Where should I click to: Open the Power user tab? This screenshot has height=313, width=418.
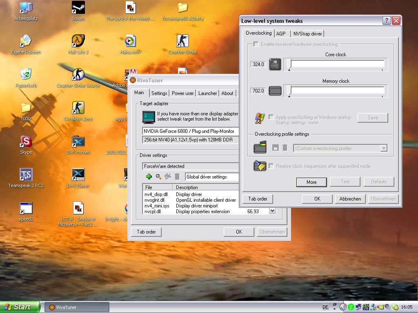click(x=182, y=93)
